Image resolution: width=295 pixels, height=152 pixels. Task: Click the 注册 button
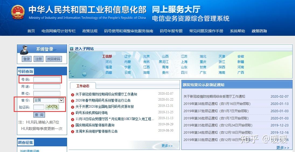coord(38,59)
